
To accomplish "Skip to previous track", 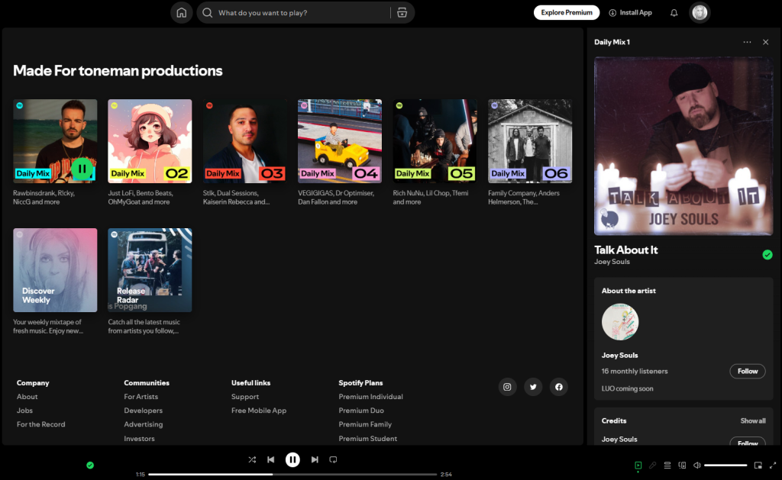I will 271,459.
